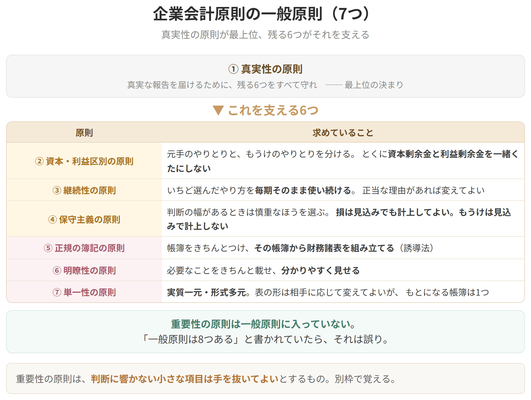531x400 pixels.
Task: Click the bold phrase 毎期そのまま使い続ける
Action: pyautogui.click(x=303, y=190)
